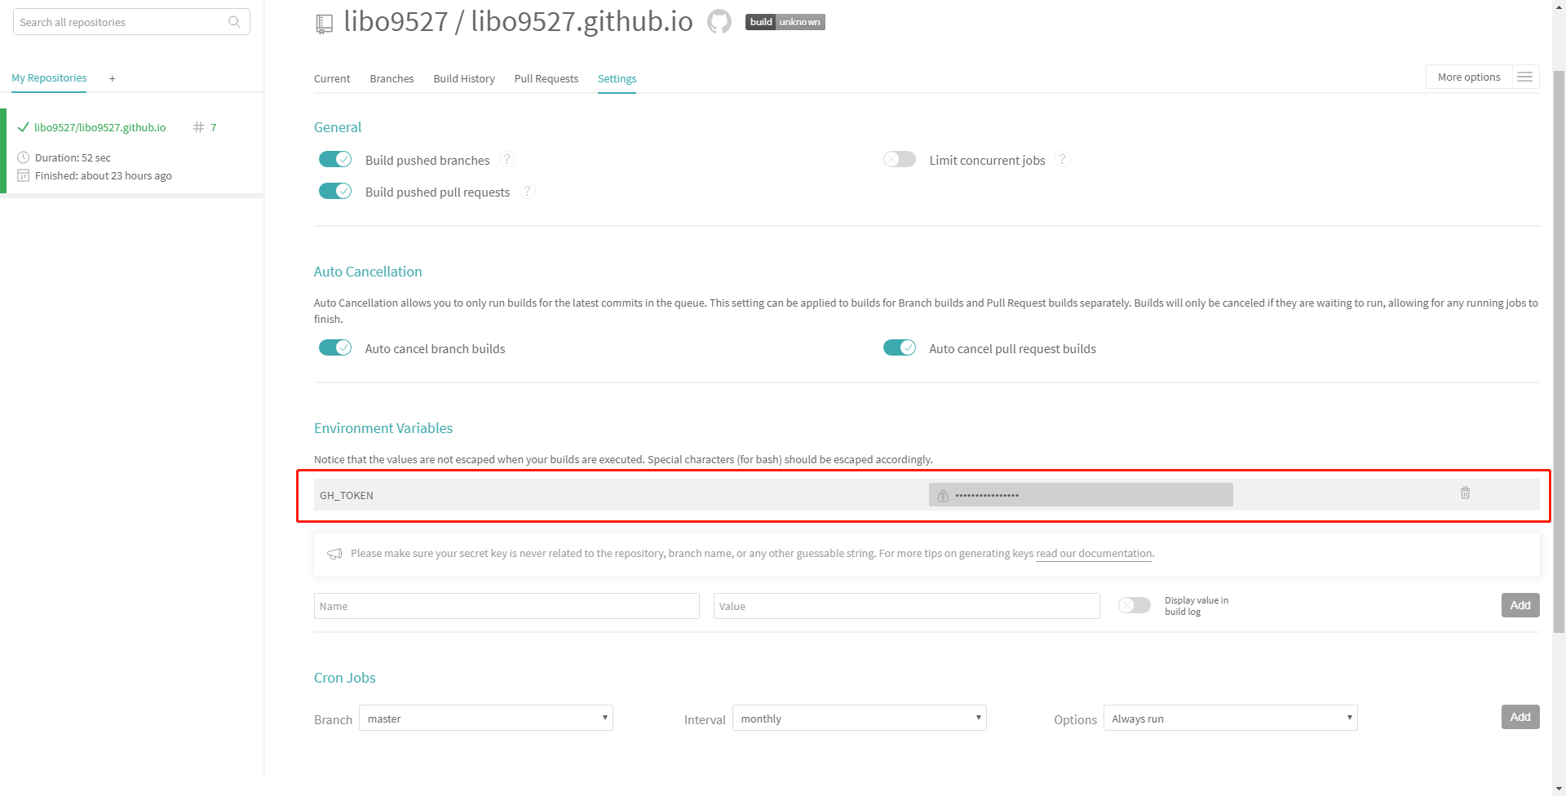Select the My Repositories tab
This screenshot has width=1566, height=796.
[49, 78]
